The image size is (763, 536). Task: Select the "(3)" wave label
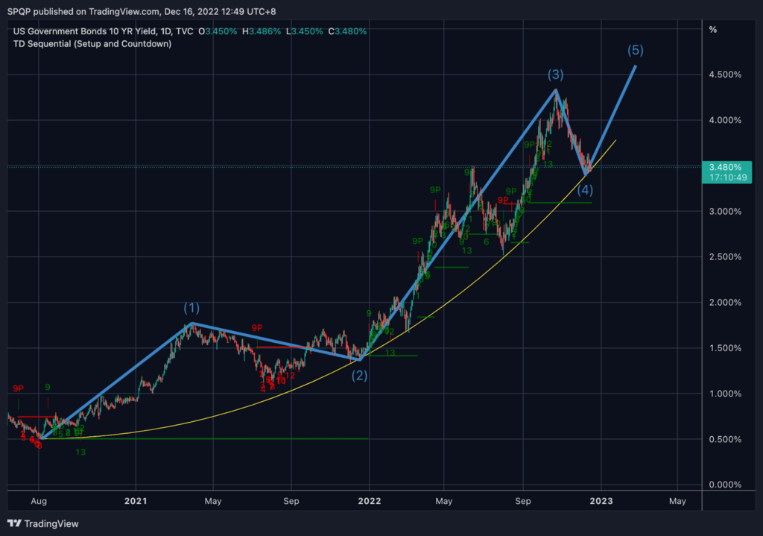pyautogui.click(x=556, y=75)
